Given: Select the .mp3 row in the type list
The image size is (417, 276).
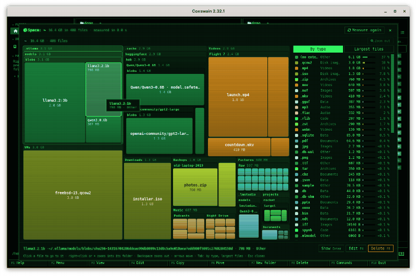Looking at the screenshot, I should tap(342, 107).
